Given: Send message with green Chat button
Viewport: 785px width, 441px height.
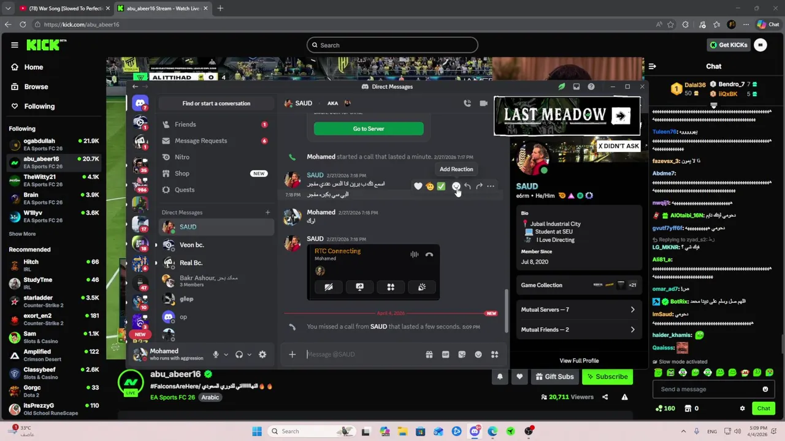Looking at the screenshot, I should (764, 409).
